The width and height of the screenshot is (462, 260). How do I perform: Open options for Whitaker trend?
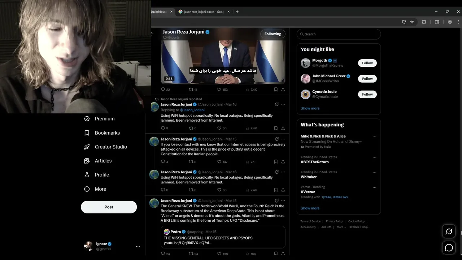(374, 173)
